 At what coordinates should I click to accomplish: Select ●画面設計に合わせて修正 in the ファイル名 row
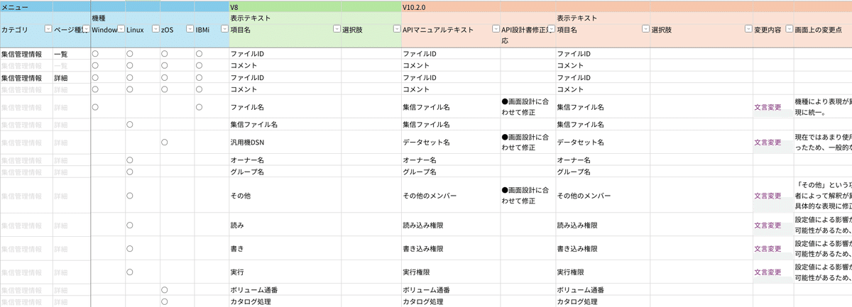[x=528, y=106]
